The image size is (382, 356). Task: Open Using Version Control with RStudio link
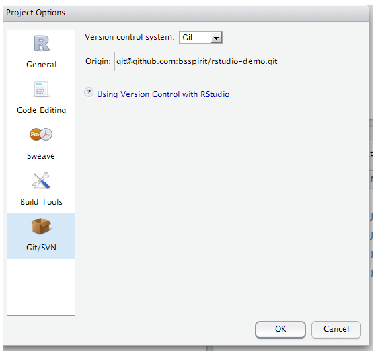coord(163,94)
